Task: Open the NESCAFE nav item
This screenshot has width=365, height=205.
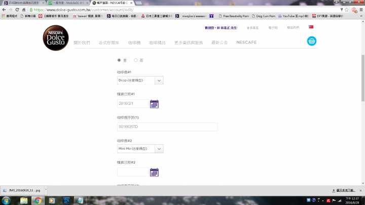Action: point(246,43)
